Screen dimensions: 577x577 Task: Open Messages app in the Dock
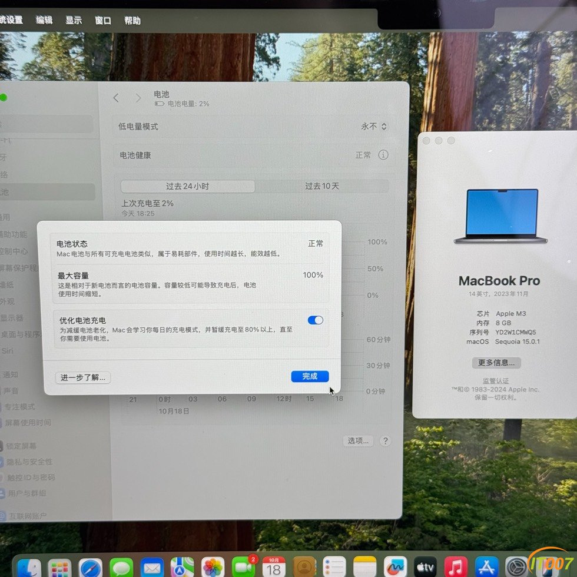(121, 568)
